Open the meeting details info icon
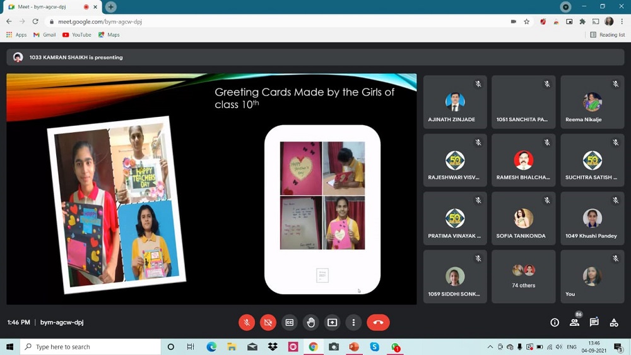631x355 pixels. [555, 322]
